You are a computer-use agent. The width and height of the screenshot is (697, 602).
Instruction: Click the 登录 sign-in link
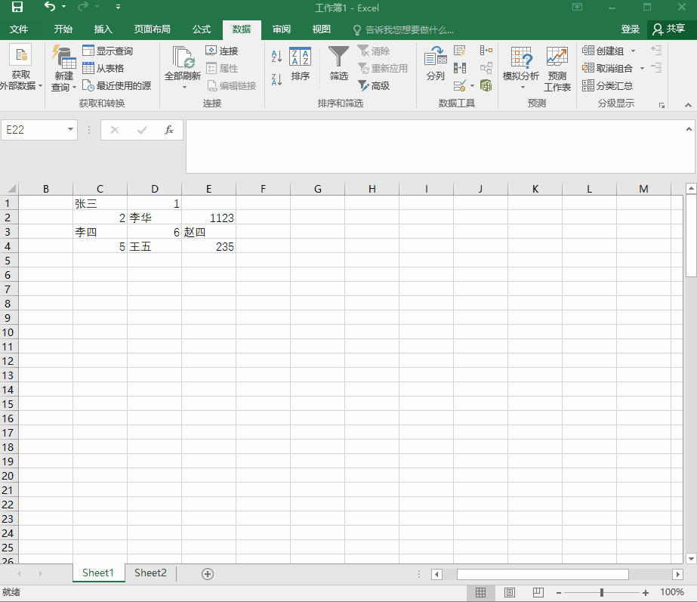click(x=630, y=29)
